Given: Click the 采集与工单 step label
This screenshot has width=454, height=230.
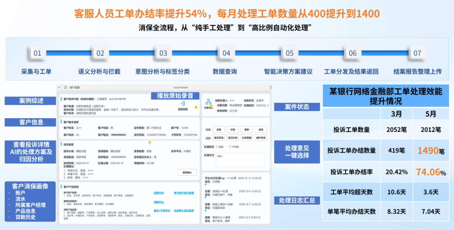Looking at the screenshot, I should (x=36, y=71).
